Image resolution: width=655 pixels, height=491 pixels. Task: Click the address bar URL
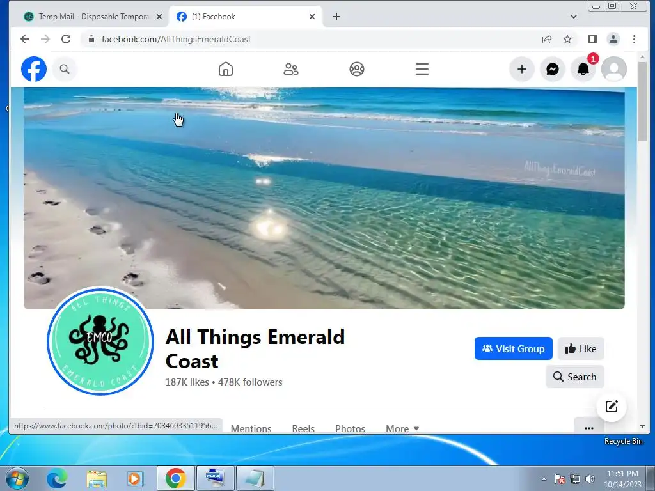(176, 39)
